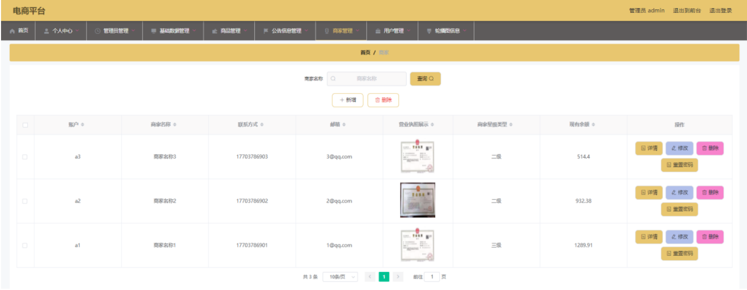Image resolution: width=747 pixels, height=290 pixels.
Task: Click the 管理员 admin label
Action: click(647, 10)
